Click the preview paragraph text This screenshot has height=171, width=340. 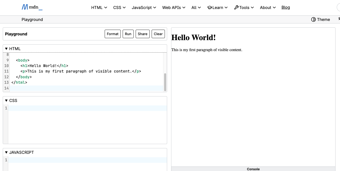pos(207,50)
